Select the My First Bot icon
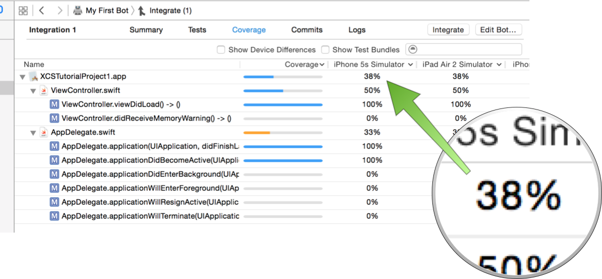602x279 pixels. 78,11
